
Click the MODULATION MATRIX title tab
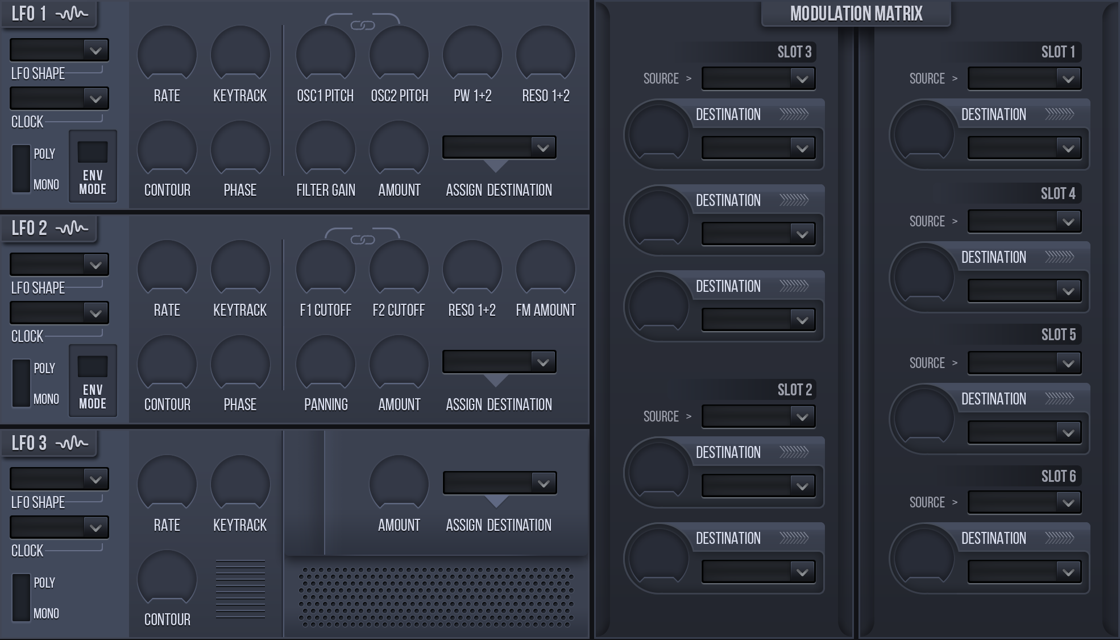tap(856, 13)
